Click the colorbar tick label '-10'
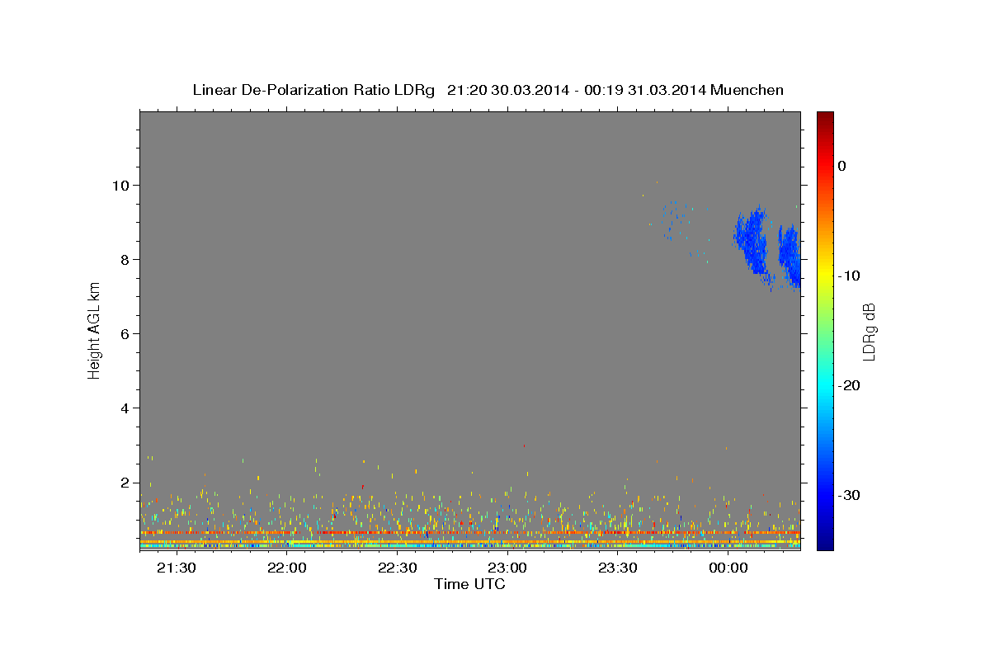This screenshot has width=990, height=660. [850, 276]
